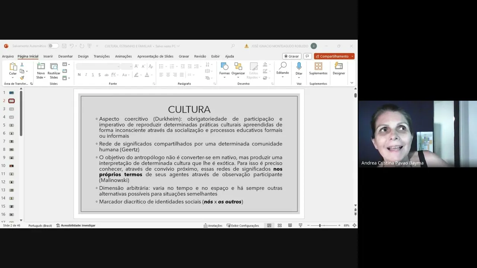
Task: Click the zoom in plus button
Action: click(x=339, y=226)
